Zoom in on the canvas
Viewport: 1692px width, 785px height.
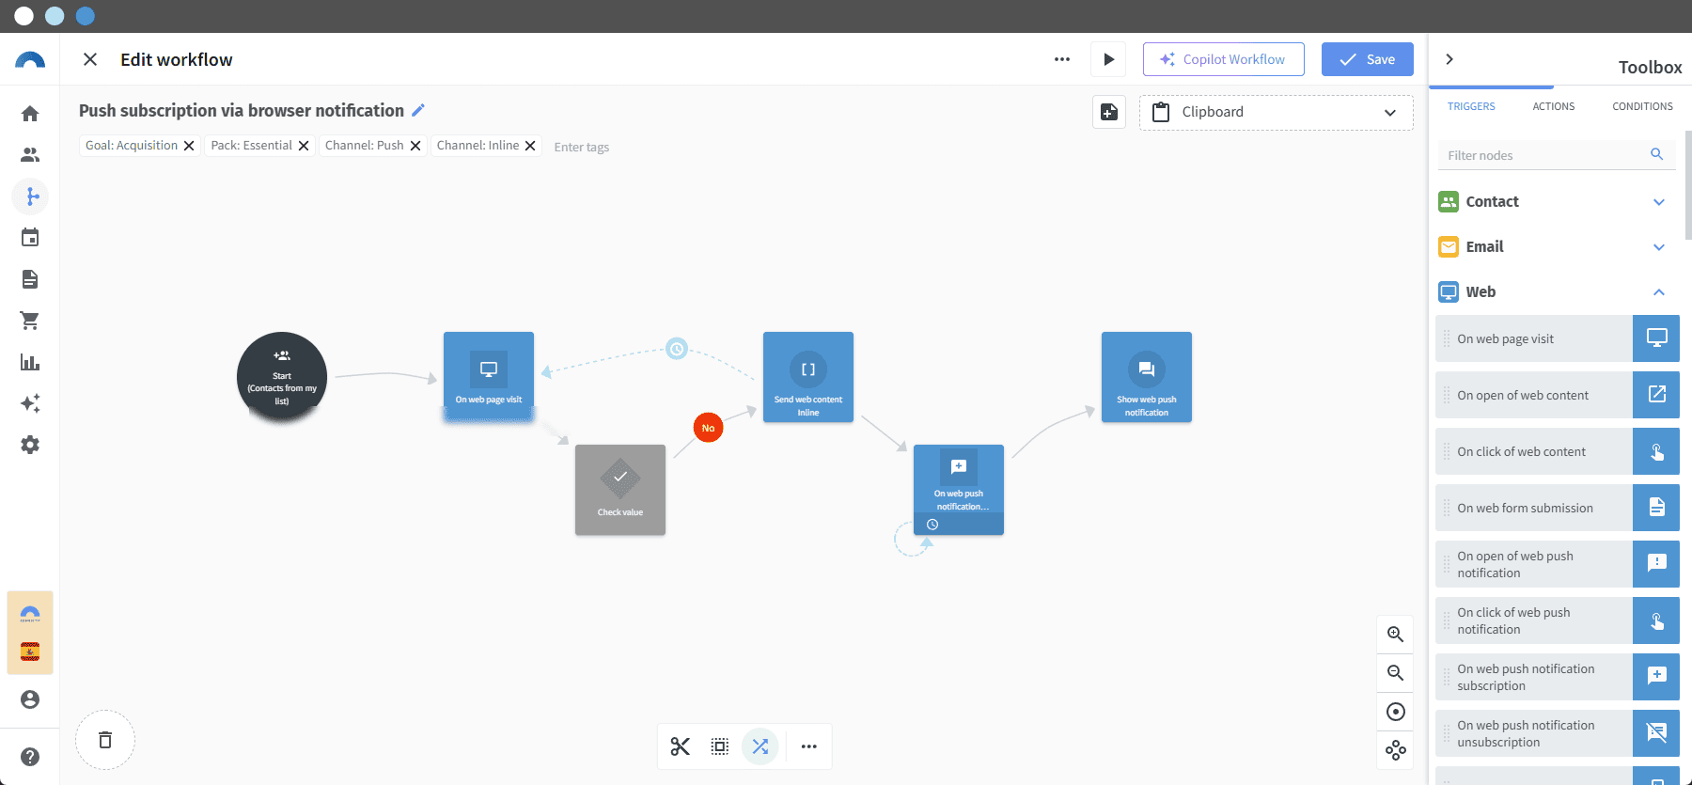[1396, 635]
